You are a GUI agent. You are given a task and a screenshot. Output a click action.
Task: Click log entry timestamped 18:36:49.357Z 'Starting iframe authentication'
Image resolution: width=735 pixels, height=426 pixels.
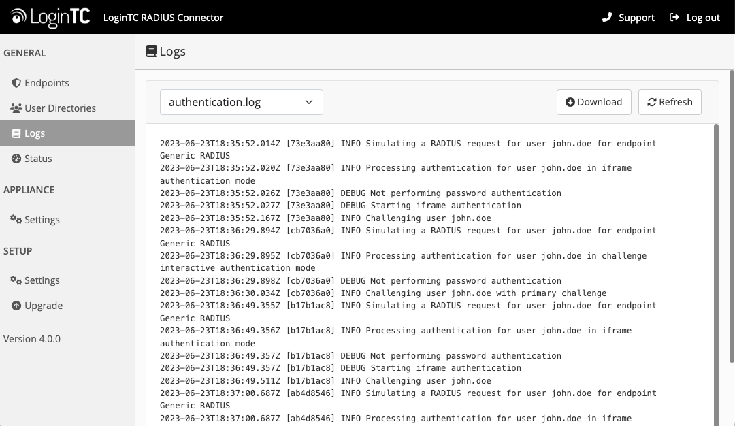pyautogui.click(x=340, y=368)
